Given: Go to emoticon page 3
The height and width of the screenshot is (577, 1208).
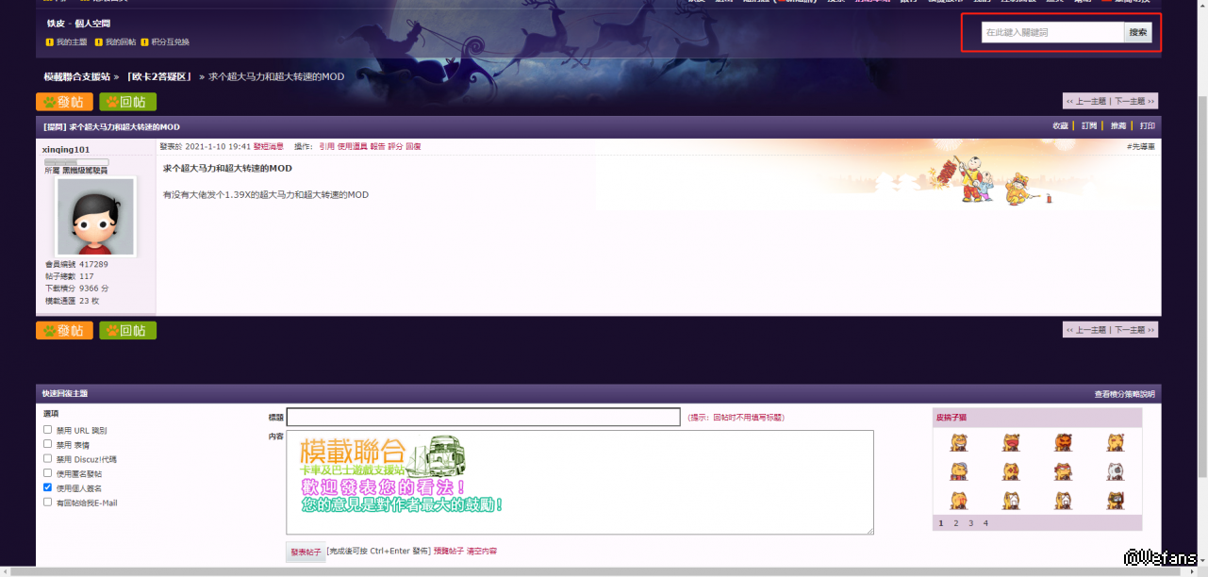Looking at the screenshot, I should tap(970, 522).
